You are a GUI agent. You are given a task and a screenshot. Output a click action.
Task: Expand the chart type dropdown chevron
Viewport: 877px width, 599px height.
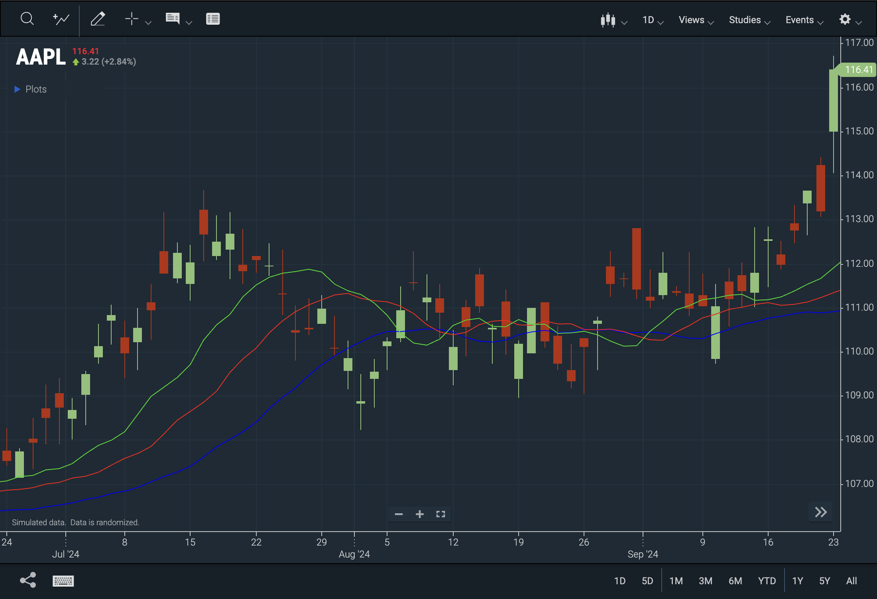(625, 23)
